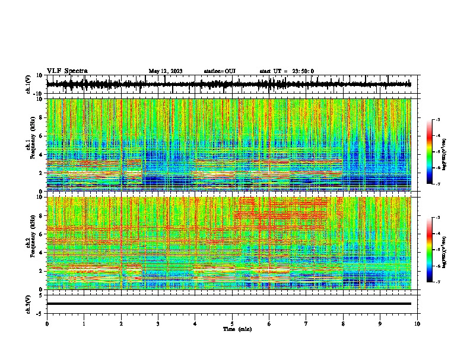Click the time axis tick label '2'
470x363 pixels.
(x=121, y=324)
